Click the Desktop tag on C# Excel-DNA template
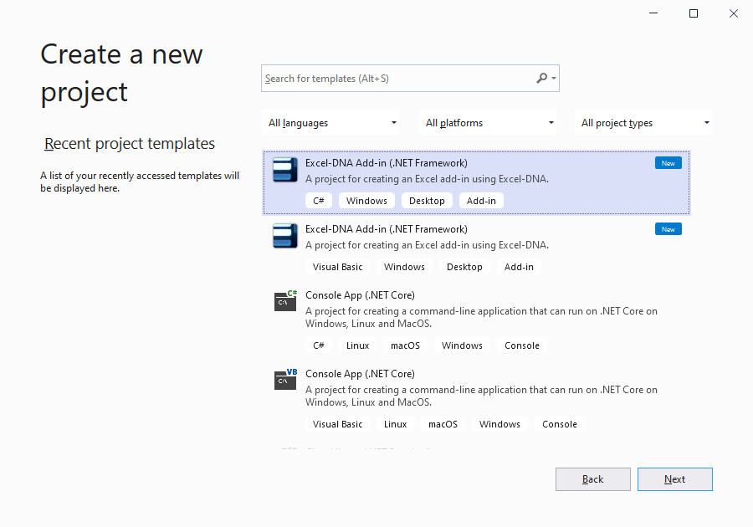Image resolution: width=753 pixels, height=527 pixels. (x=427, y=201)
